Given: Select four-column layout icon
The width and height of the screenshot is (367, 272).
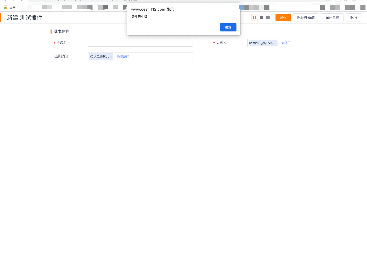Looking at the screenshot, I should (x=268, y=17).
